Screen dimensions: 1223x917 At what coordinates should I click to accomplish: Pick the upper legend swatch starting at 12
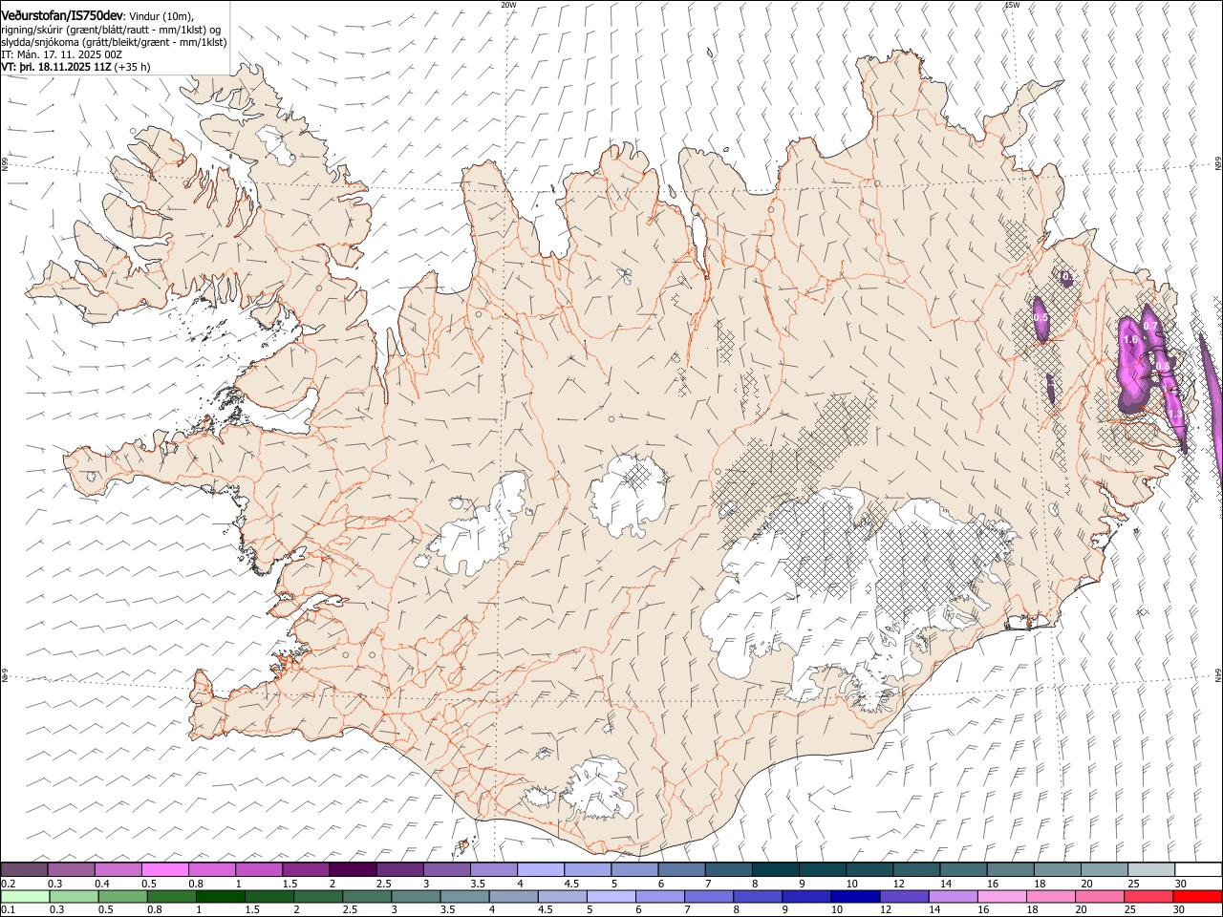click(916, 870)
